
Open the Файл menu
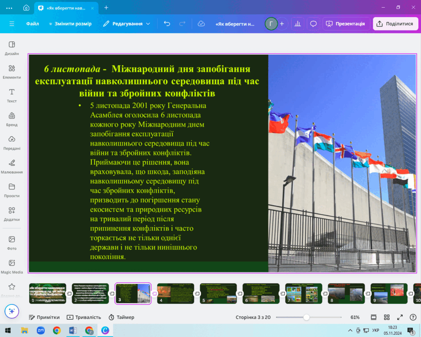[x=33, y=24]
